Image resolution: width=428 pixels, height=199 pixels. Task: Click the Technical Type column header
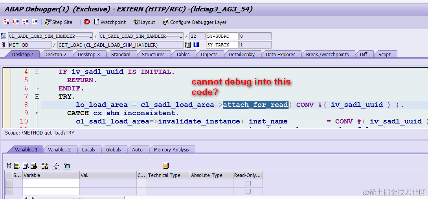[x=169, y=175]
